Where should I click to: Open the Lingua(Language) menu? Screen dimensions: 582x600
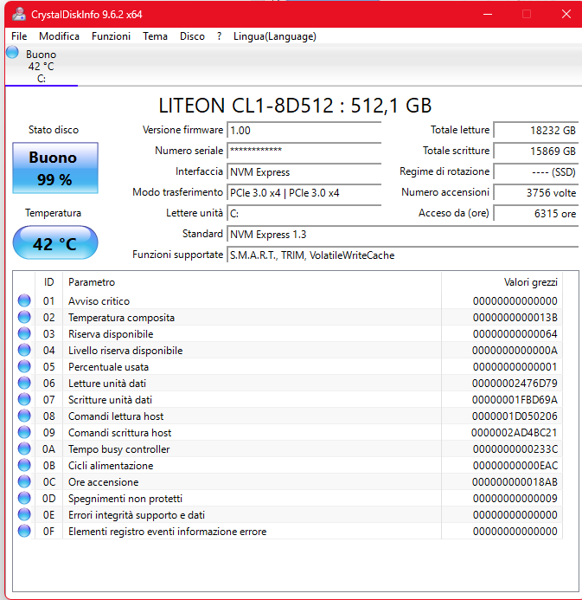(x=274, y=36)
